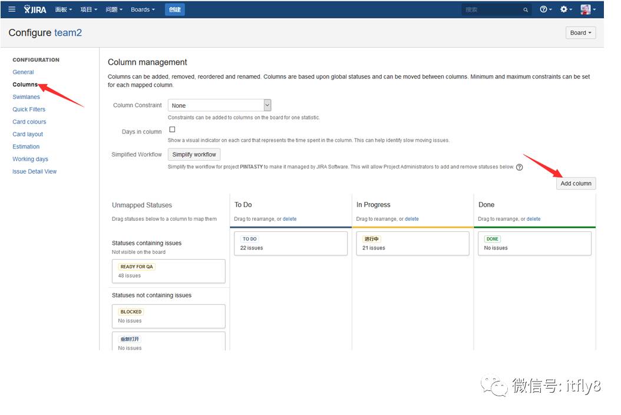Image resolution: width=621 pixels, height=415 pixels.
Task: Select the BLOCKED status card
Action: tap(169, 316)
